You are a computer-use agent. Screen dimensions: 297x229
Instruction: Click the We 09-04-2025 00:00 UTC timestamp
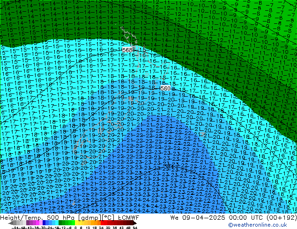tap(233, 217)
